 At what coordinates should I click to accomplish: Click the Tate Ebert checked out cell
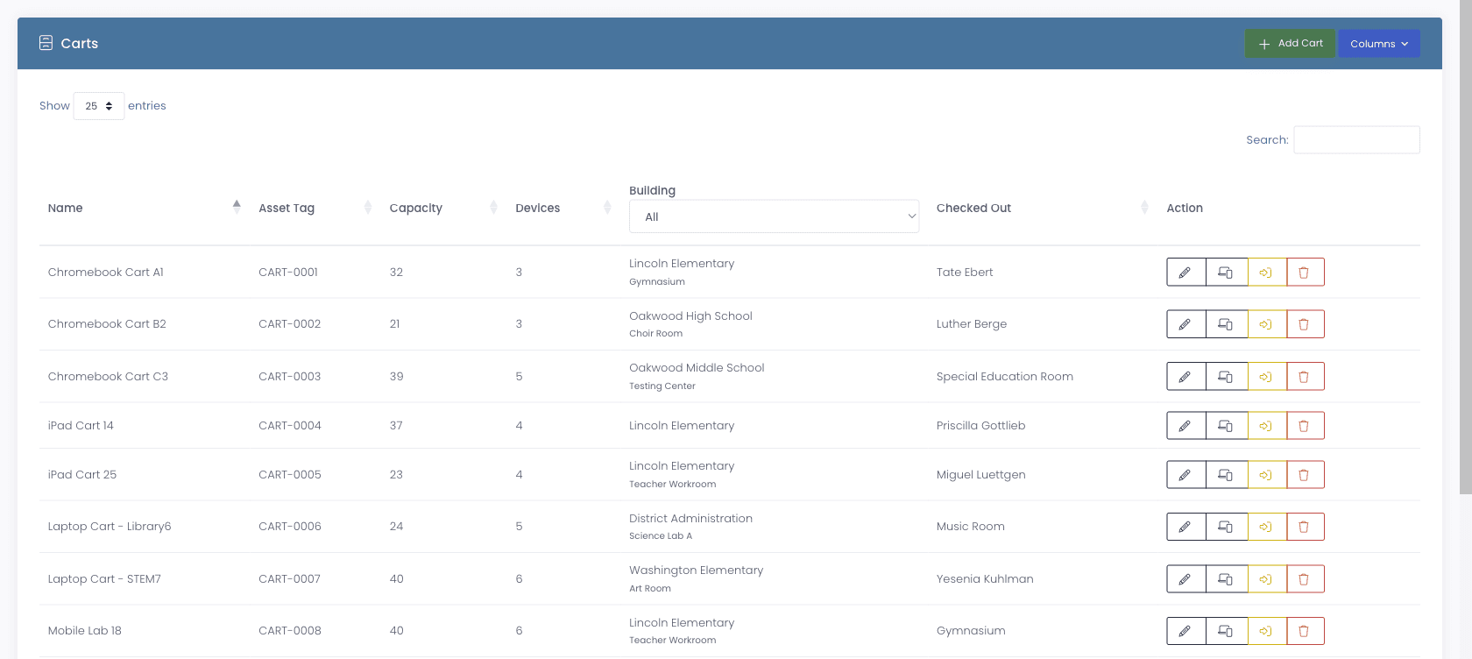click(x=965, y=272)
